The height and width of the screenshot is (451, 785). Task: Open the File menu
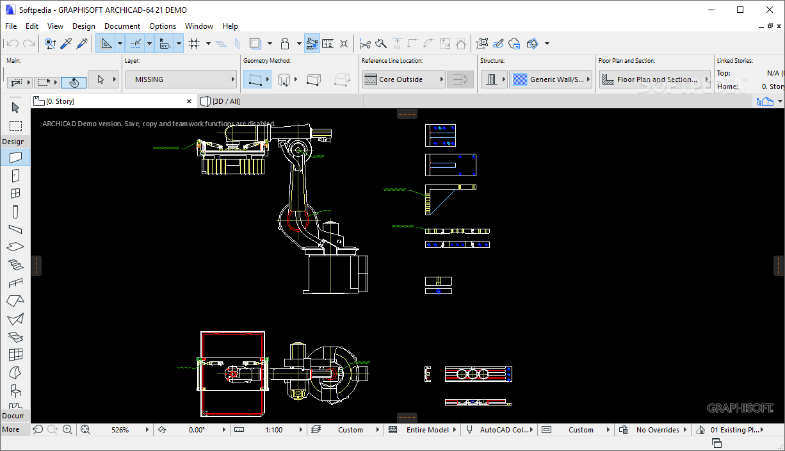point(11,26)
